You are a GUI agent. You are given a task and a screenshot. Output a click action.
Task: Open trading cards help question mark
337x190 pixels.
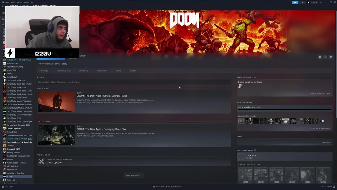[x=255, y=150]
